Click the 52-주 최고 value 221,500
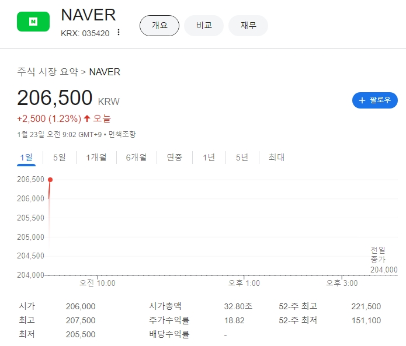 click(366, 306)
